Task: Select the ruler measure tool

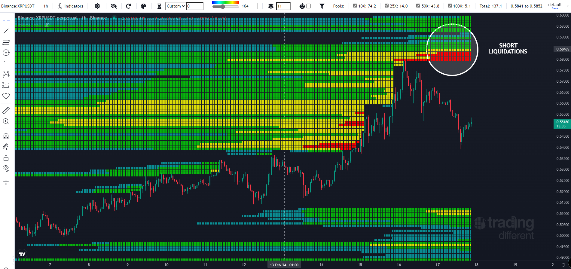Action: (x=6, y=111)
